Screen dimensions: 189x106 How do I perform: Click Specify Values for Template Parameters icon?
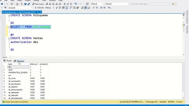coord(109,8)
